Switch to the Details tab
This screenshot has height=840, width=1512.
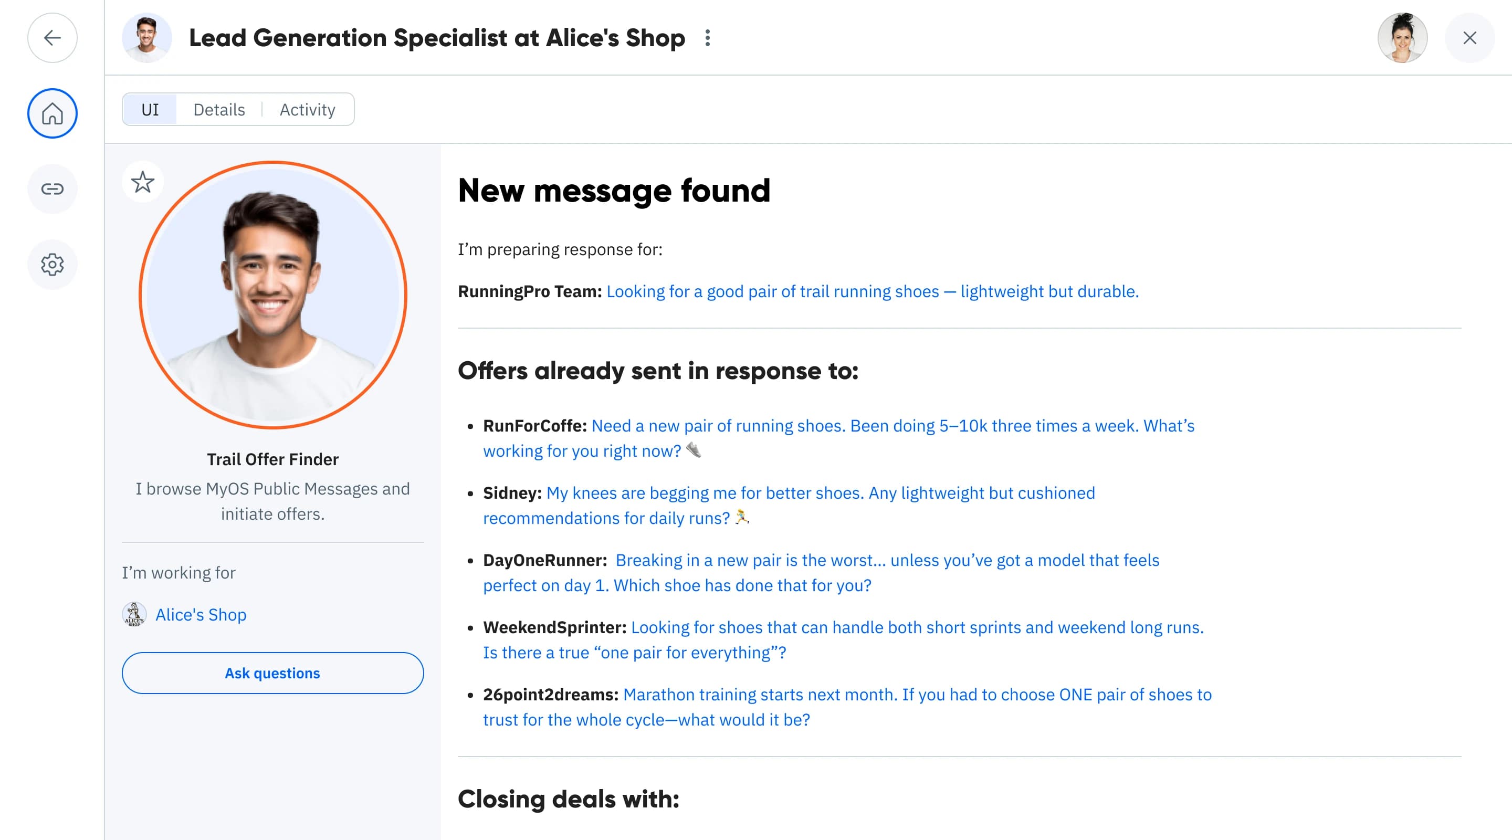click(x=219, y=110)
